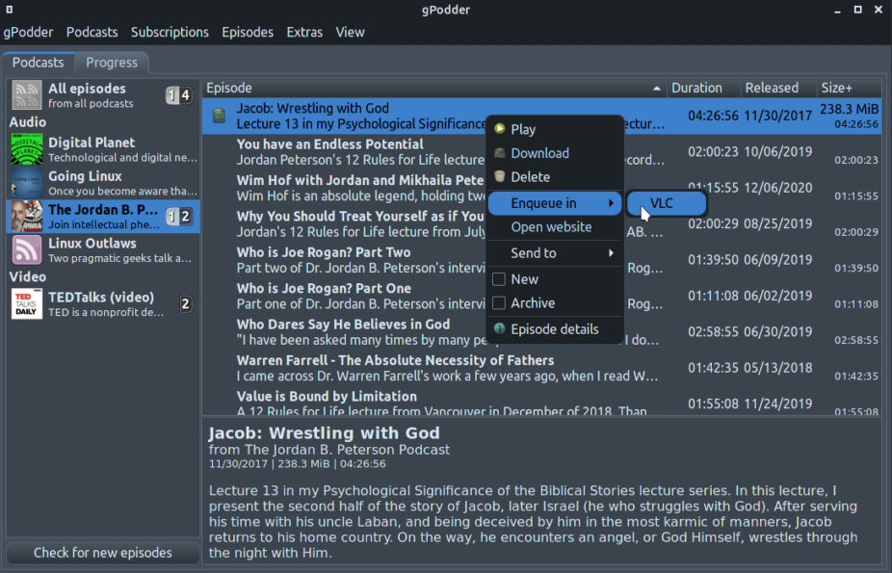Open the gPodder menu

click(x=28, y=33)
